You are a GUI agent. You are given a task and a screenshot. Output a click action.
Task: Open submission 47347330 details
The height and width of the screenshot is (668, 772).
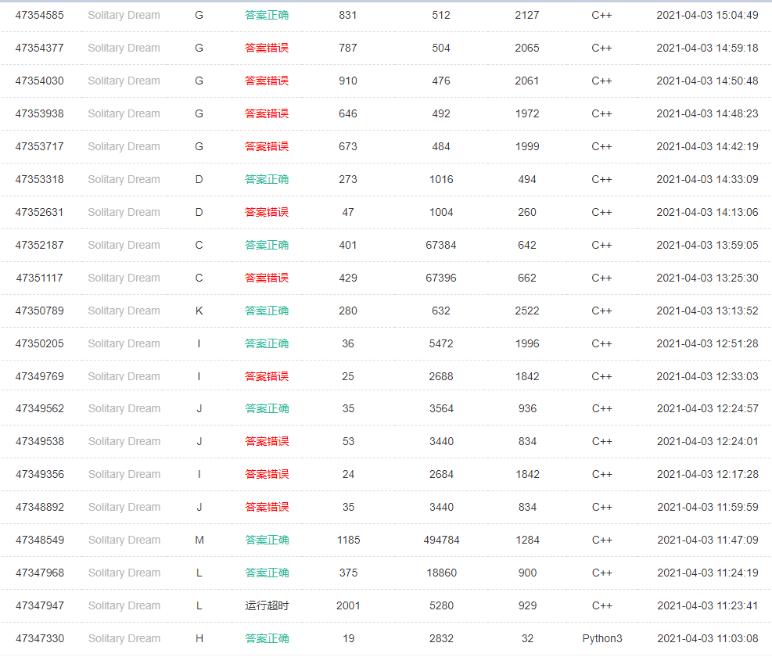[x=39, y=638]
